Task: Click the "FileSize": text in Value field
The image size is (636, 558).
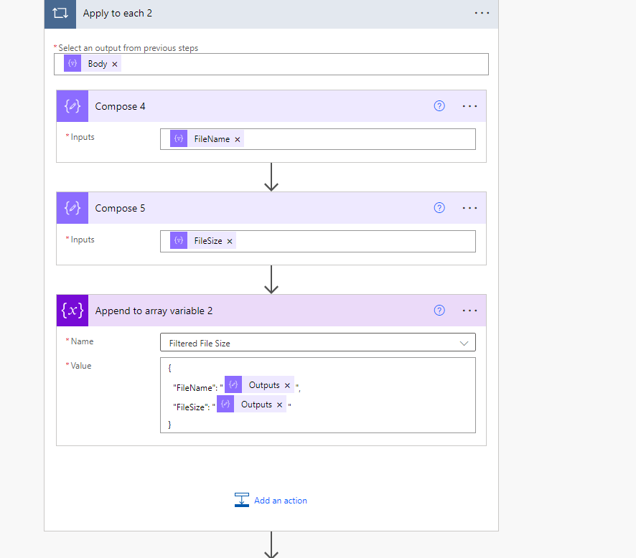Action: click(x=191, y=407)
